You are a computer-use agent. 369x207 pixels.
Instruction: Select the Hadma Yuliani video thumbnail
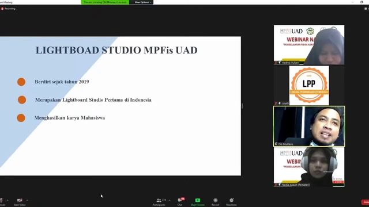click(x=309, y=45)
